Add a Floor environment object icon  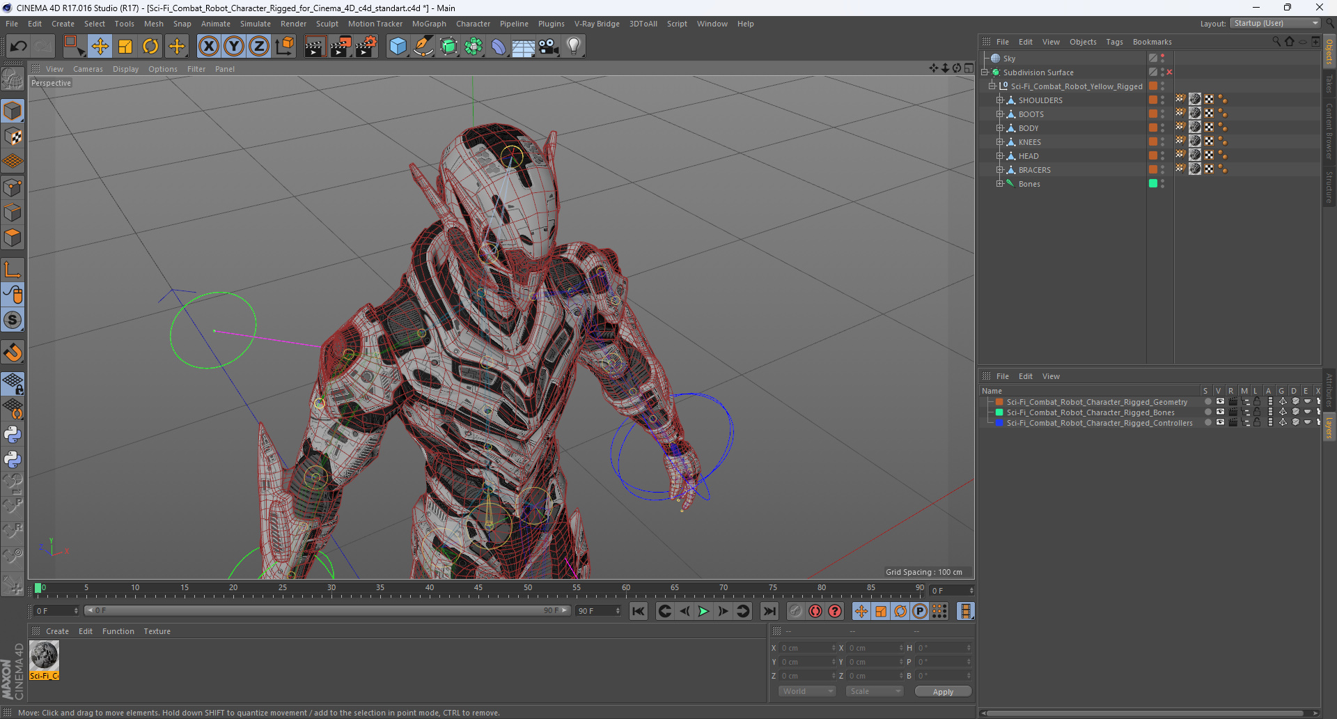tap(523, 47)
